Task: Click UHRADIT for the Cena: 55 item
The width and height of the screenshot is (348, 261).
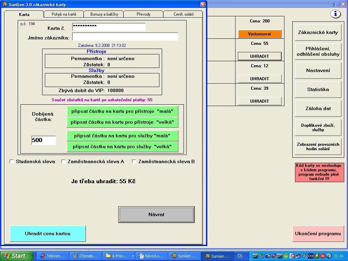Action: pos(260,56)
